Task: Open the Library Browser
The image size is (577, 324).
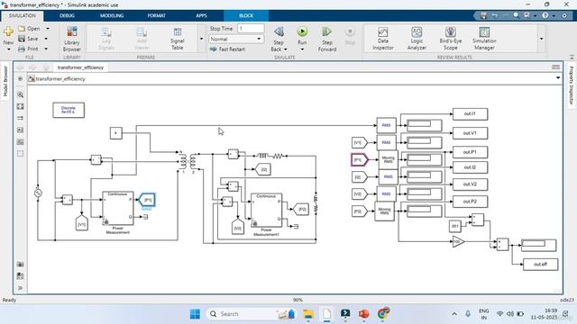Action: 72,39
